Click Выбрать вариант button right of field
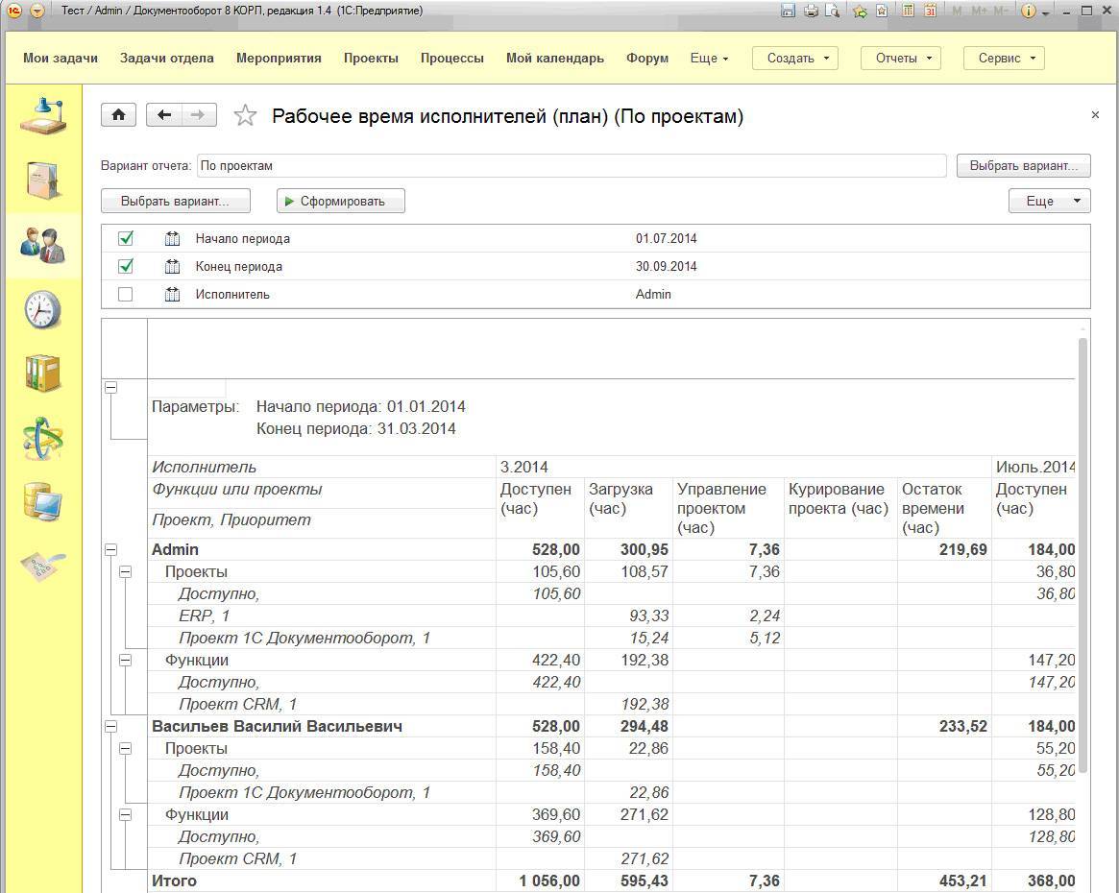 (x=1023, y=165)
